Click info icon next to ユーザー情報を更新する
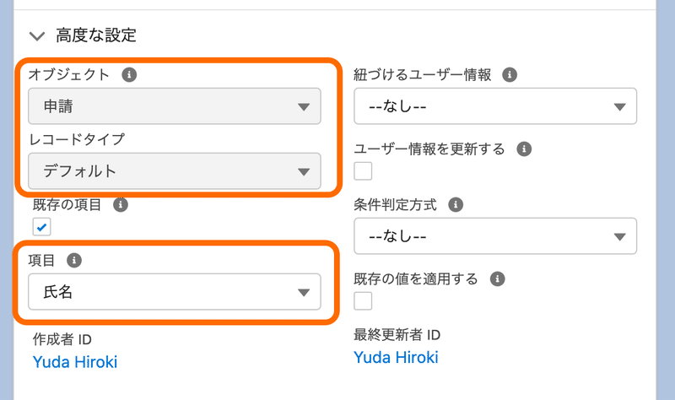The image size is (675, 400). (x=524, y=149)
